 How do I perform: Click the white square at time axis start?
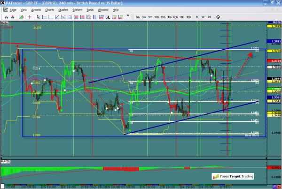[2, 186]
